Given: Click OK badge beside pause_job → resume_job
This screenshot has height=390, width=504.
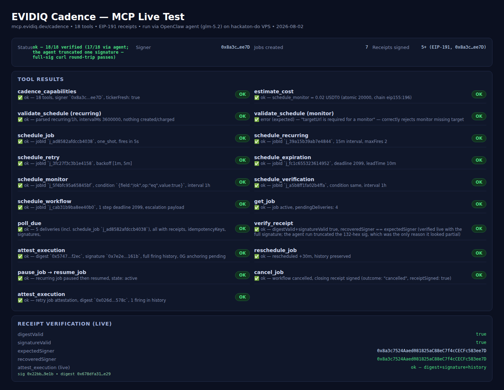Looking at the screenshot, I should click(242, 275).
